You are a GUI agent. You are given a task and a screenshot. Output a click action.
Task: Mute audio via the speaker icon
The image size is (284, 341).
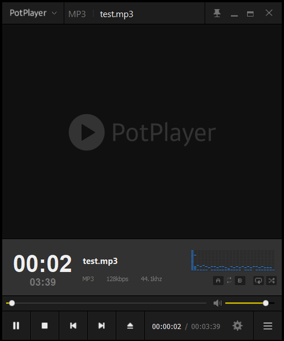218,303
